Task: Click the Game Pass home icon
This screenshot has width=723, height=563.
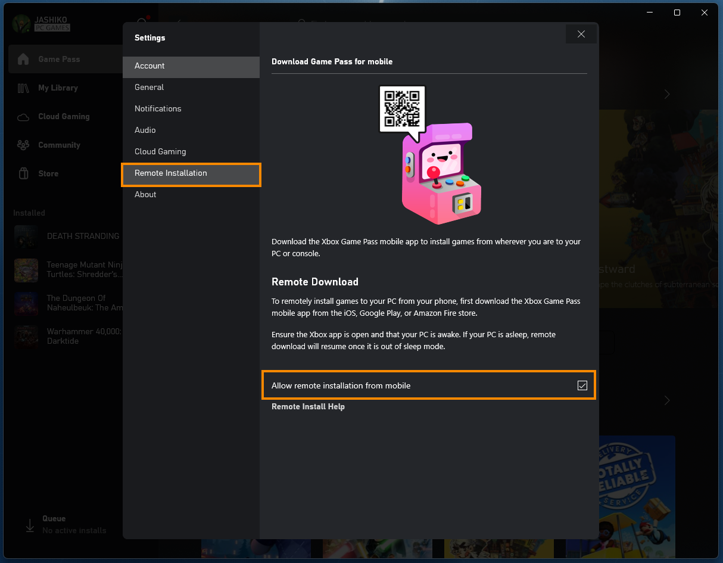Action: (23, 59)
